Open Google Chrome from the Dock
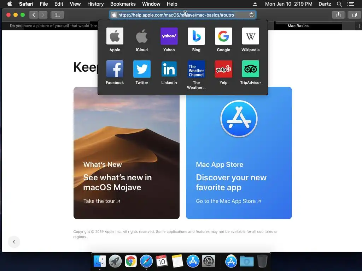Image resolution: width=362 pixels, height=271 pixels. point(131,261)
